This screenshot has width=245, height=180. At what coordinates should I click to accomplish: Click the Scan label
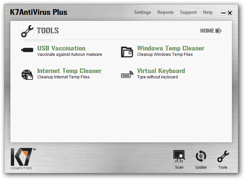179,167
